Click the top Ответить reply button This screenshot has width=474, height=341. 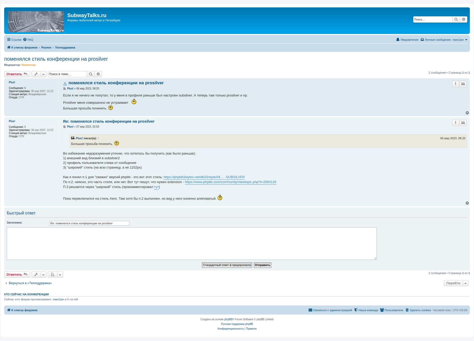click(17, 74)
